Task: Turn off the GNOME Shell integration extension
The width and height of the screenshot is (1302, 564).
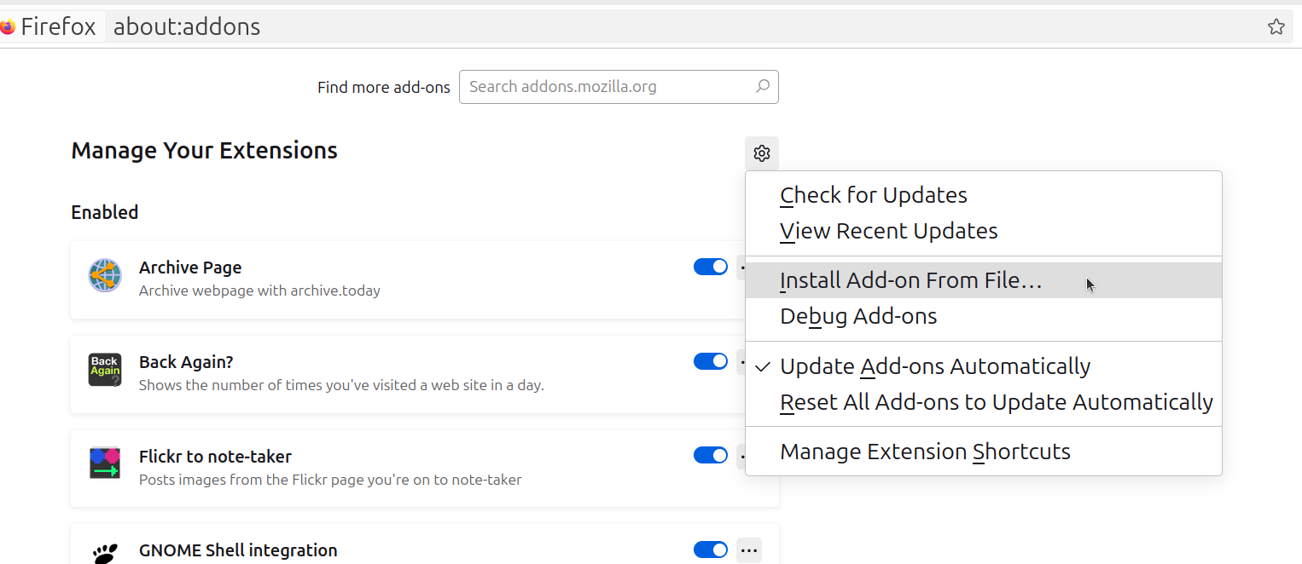Action: click(711, 550)
